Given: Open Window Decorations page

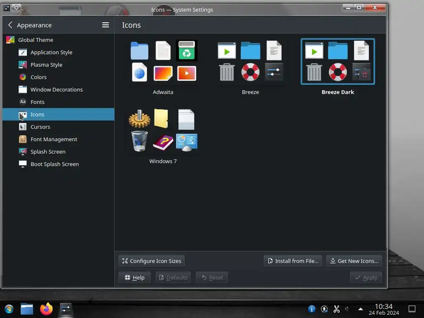Looking at the screenshot, I should point(58,89).
